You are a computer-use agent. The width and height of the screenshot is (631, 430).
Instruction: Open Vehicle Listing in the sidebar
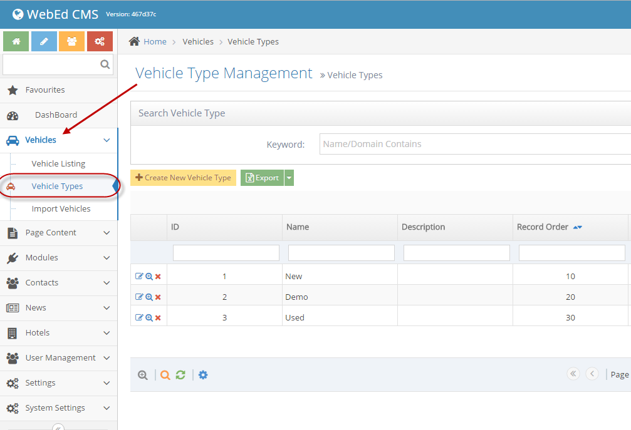click(x=58, y=164)
